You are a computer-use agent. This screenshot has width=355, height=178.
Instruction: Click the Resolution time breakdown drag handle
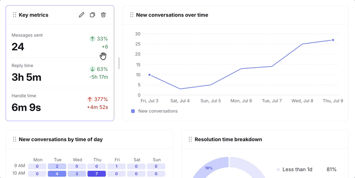[190, 139]
